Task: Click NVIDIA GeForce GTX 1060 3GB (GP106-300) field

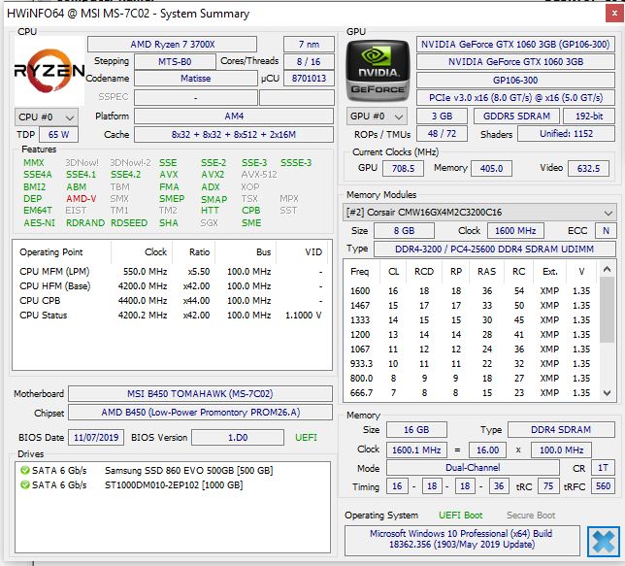Action: [515, 45]
